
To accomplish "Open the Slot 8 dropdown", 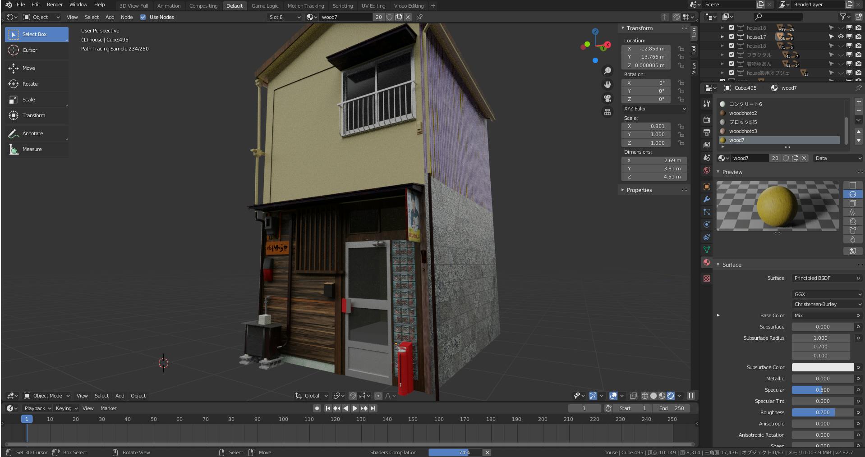I will tap(285, 17).
